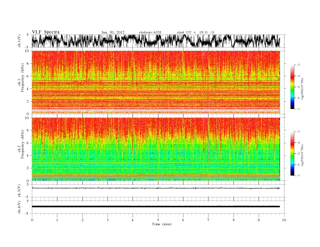Click the "Time (min)" x-axis label

162,224
